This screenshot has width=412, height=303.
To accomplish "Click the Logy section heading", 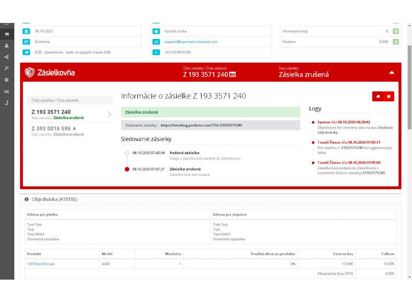I will (x=315, y=109).
